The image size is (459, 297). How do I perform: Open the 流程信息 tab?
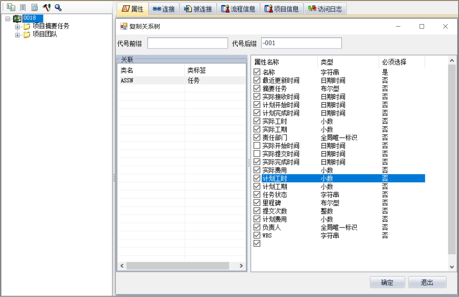click(x=238, y=9)
